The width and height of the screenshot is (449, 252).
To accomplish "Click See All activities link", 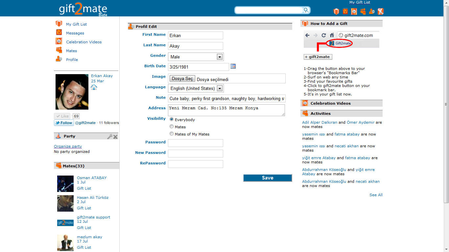I will tap(376, 195).
